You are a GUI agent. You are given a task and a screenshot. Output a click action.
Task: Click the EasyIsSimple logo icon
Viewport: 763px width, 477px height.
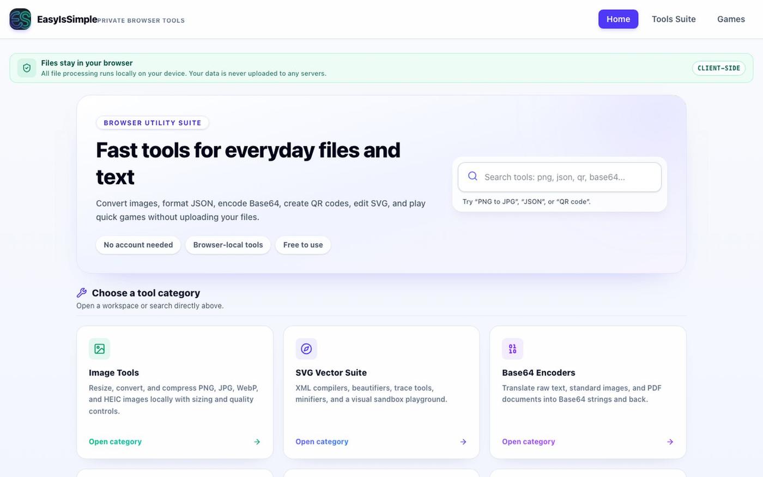pyautogui.click(x=20, y=19)
